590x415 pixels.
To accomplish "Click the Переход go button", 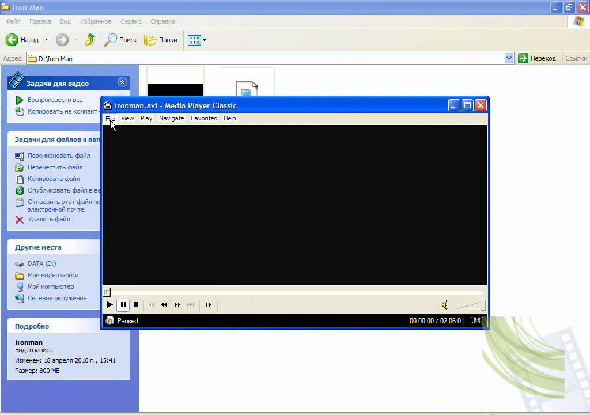I will (x=538, y=58).
